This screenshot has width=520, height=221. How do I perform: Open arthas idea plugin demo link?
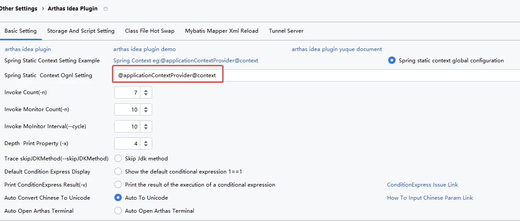point(144,49)
